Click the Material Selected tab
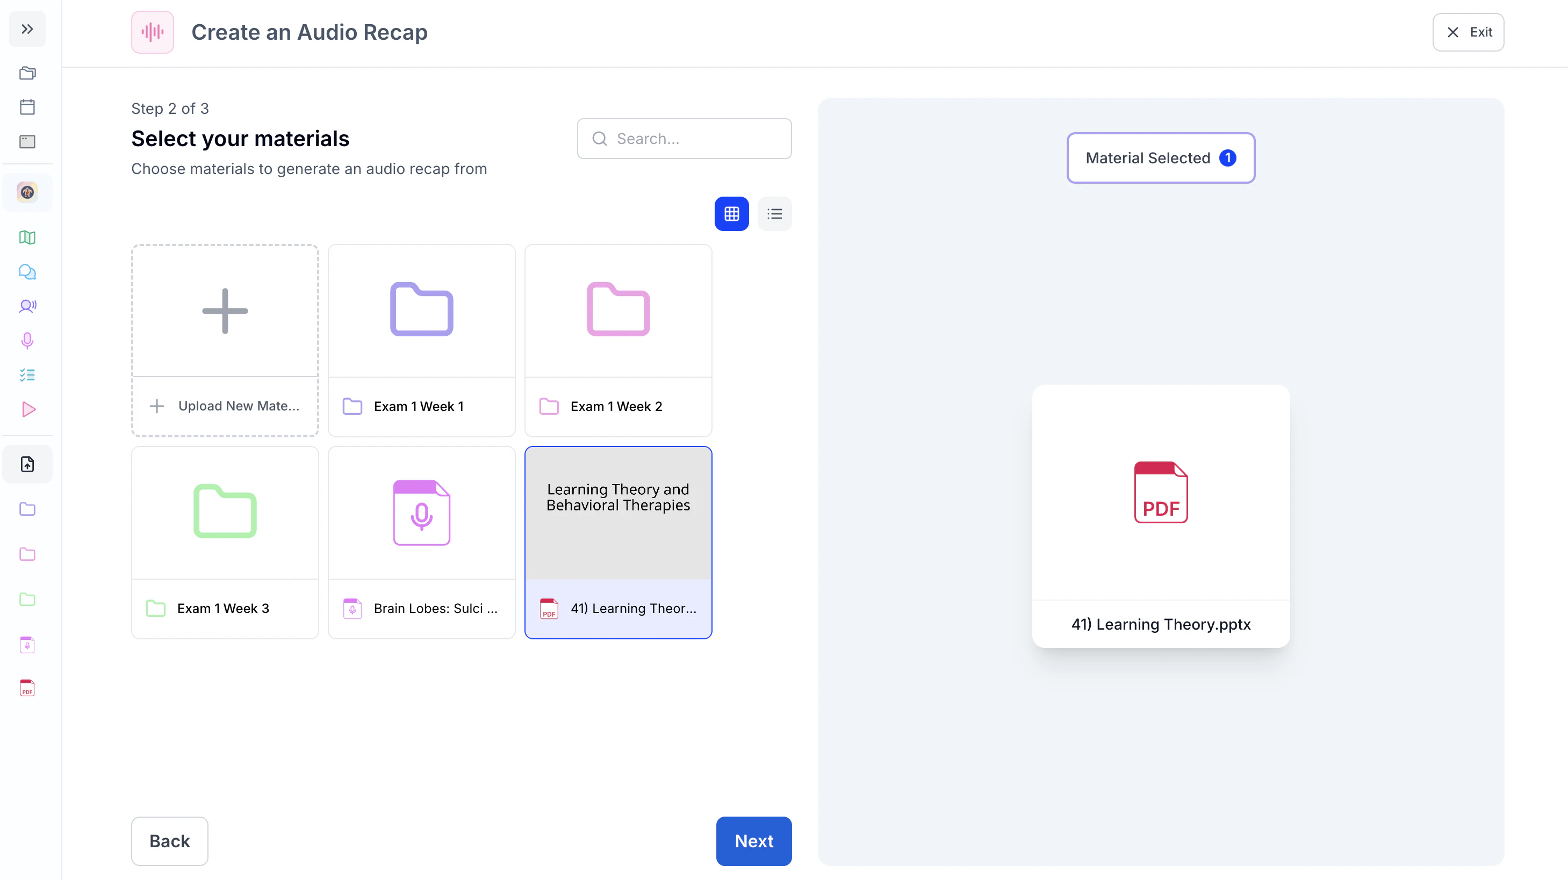Viewport: 1568px width, 880px height. pos(1160,157)
